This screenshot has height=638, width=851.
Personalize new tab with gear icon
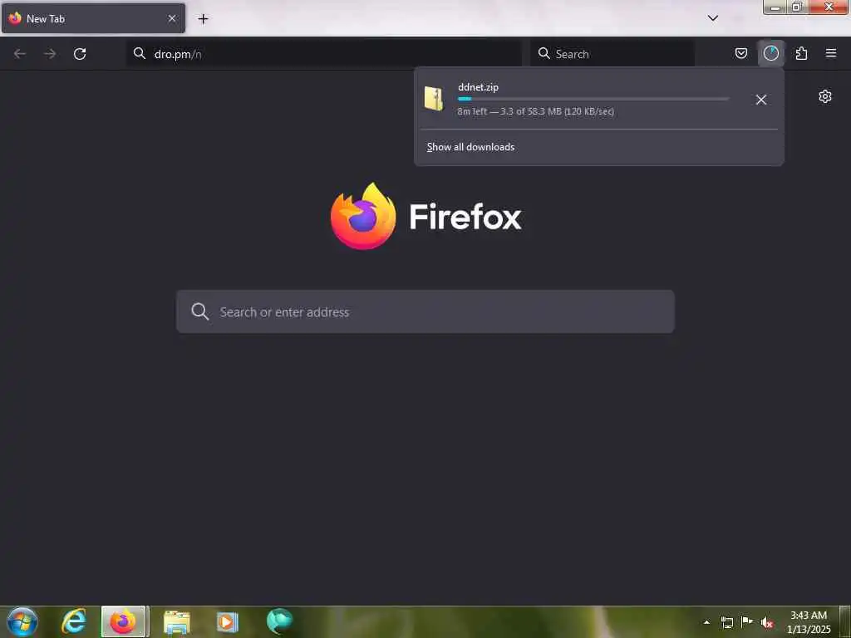coord(825,96)
